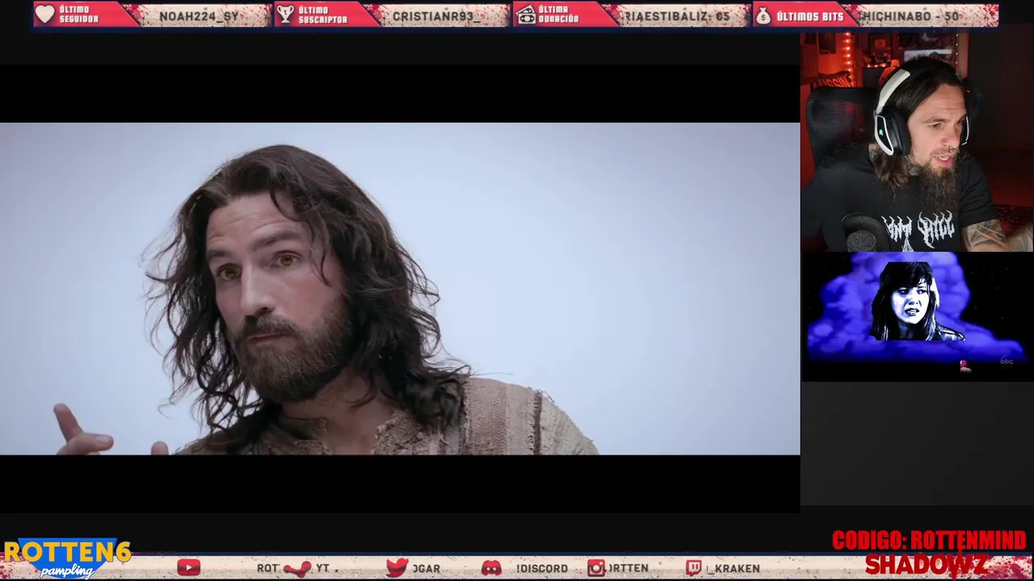Click the ROTTEN6 pampling logo
1034x581 pixels.
point(67,558)
